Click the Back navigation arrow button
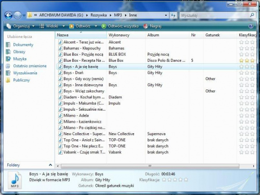This screenshot has width=260, height=195. click(8, 15)
